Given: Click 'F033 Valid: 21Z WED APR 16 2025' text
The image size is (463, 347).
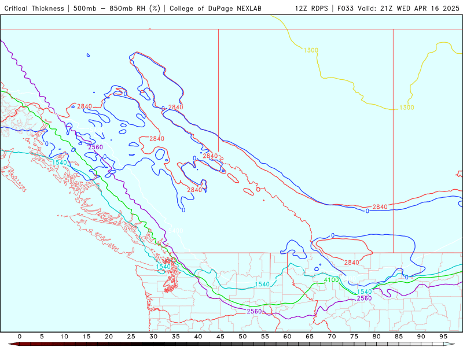Looking at the screenshot, I should [x=398, y=8].
